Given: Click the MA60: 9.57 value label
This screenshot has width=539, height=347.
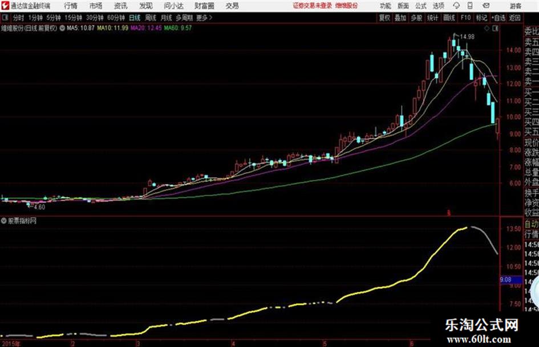Looking at the screenshot, I should tap(178, 28).
